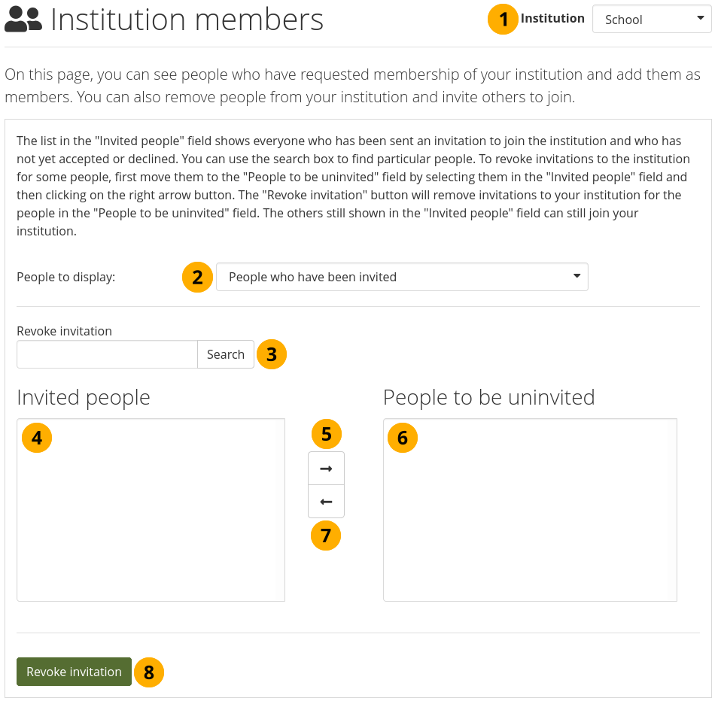This screenshot has height=704, width=718.
Task: Open the Institution dropdown showing School
Action: click(x=652, y=20)
